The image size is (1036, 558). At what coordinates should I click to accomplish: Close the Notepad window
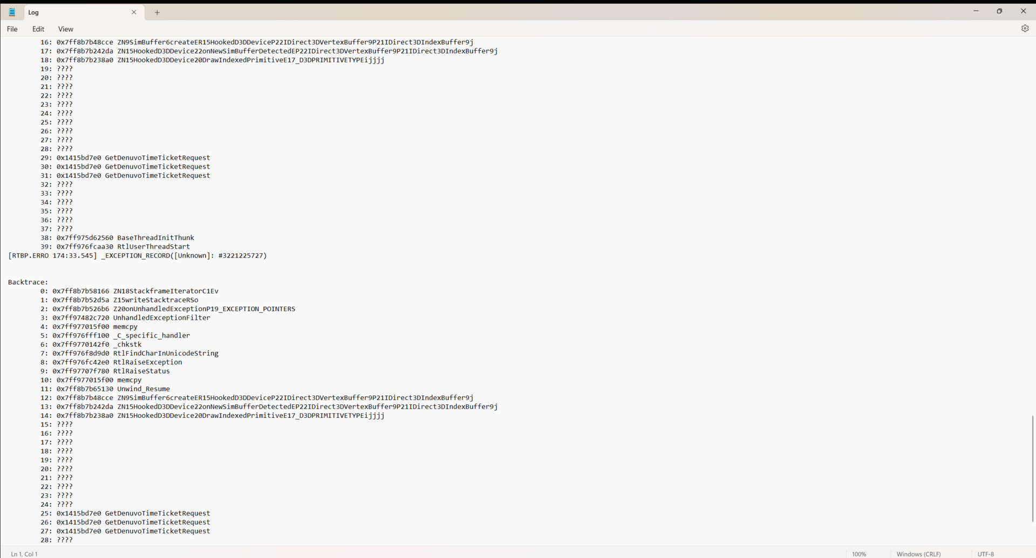click(x=1023, y=11)
